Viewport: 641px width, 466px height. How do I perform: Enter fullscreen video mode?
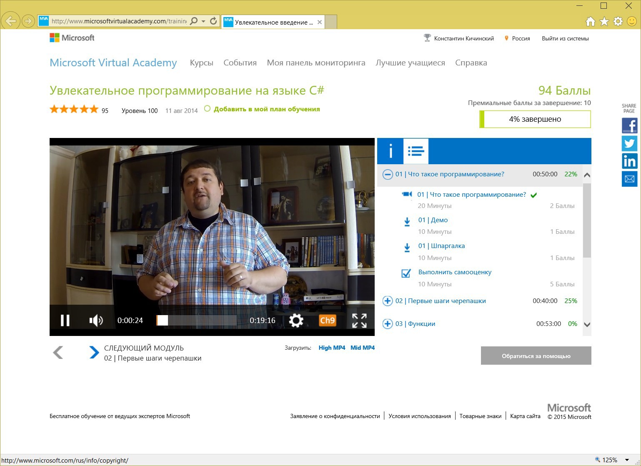[x=359, y=320]
